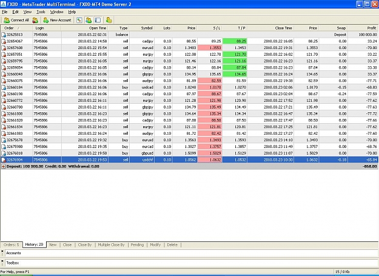Sort by the S / L column header
Viewport: 379px width, 276px height.
pyautogui.click(x=210, y=28)
